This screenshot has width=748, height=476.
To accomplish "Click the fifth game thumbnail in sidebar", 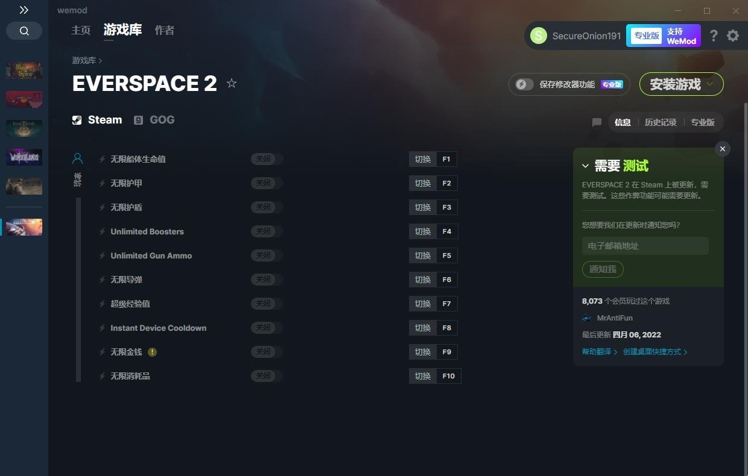I will coord(24,186).
